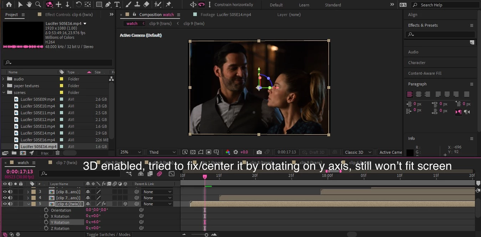Open the clip 7 (twix) timeline tab

[x=67, y=163]
